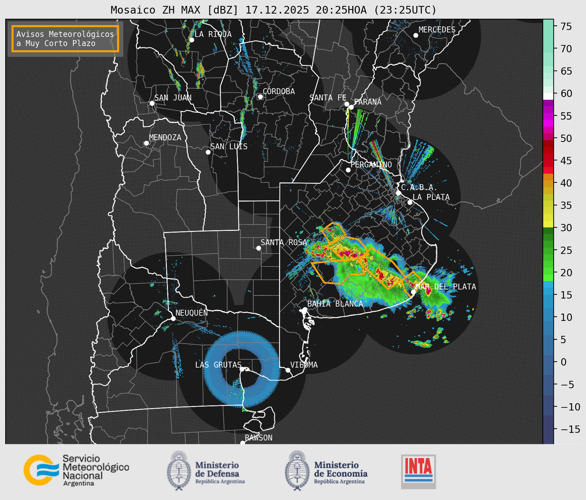
Task: Click the SANTA FE label
Action: click(x=328, y=98)
